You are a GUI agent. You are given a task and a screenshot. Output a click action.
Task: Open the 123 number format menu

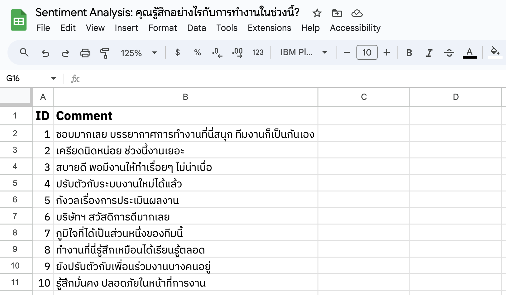coord(258,52)
